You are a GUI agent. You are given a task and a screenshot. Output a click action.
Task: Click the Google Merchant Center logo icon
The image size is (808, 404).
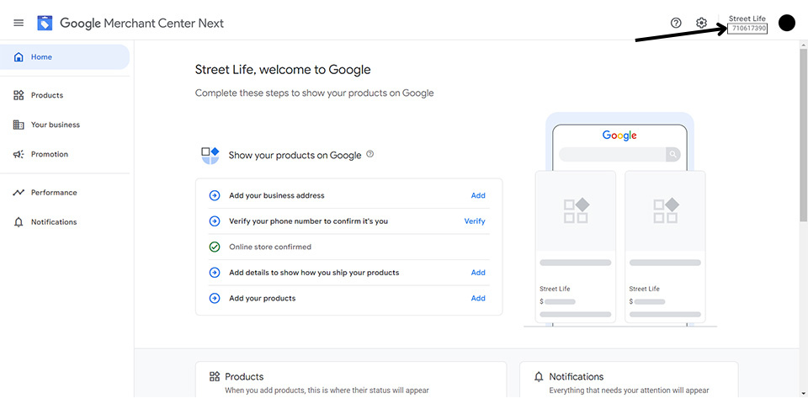click(45, 24)
